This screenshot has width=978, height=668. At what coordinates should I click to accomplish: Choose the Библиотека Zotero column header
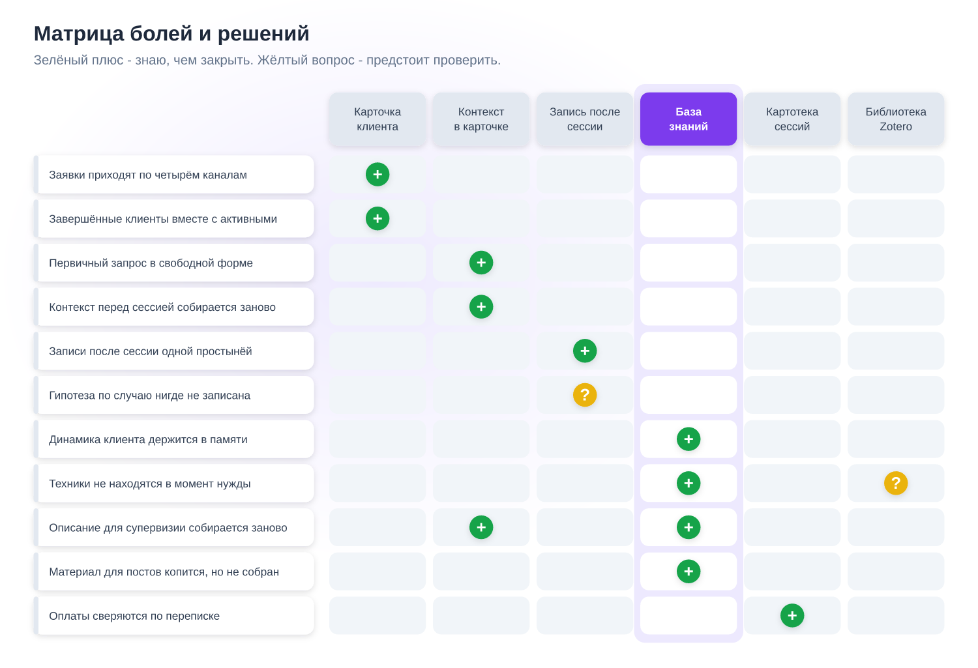896,119
